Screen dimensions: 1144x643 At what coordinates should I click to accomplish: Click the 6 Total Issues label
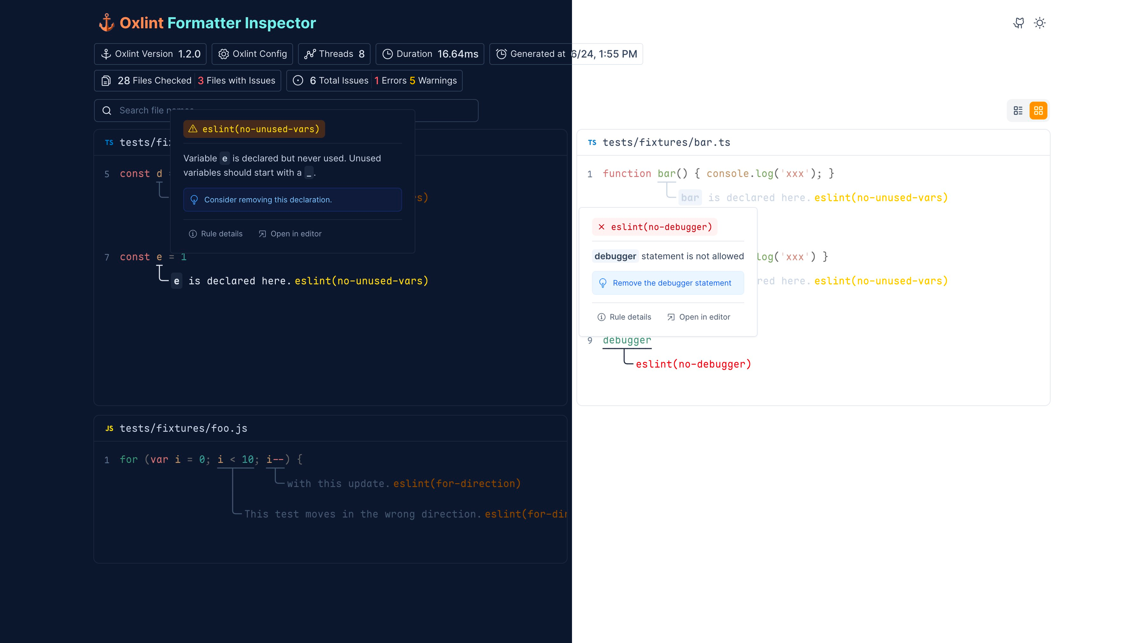pos(339,81)
